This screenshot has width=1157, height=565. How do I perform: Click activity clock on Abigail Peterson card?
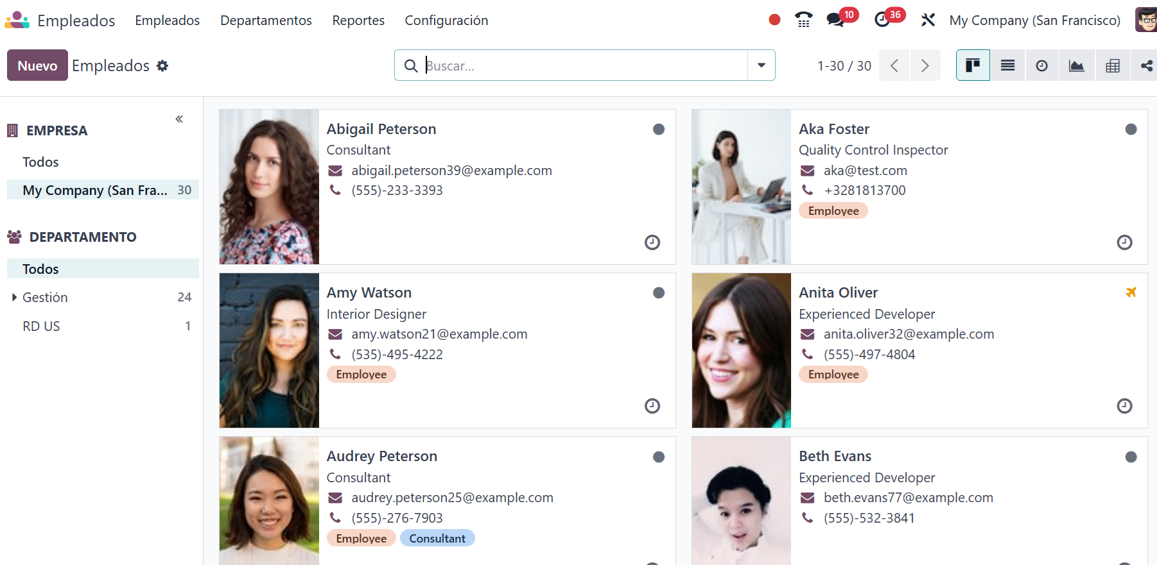coord(652,242)
